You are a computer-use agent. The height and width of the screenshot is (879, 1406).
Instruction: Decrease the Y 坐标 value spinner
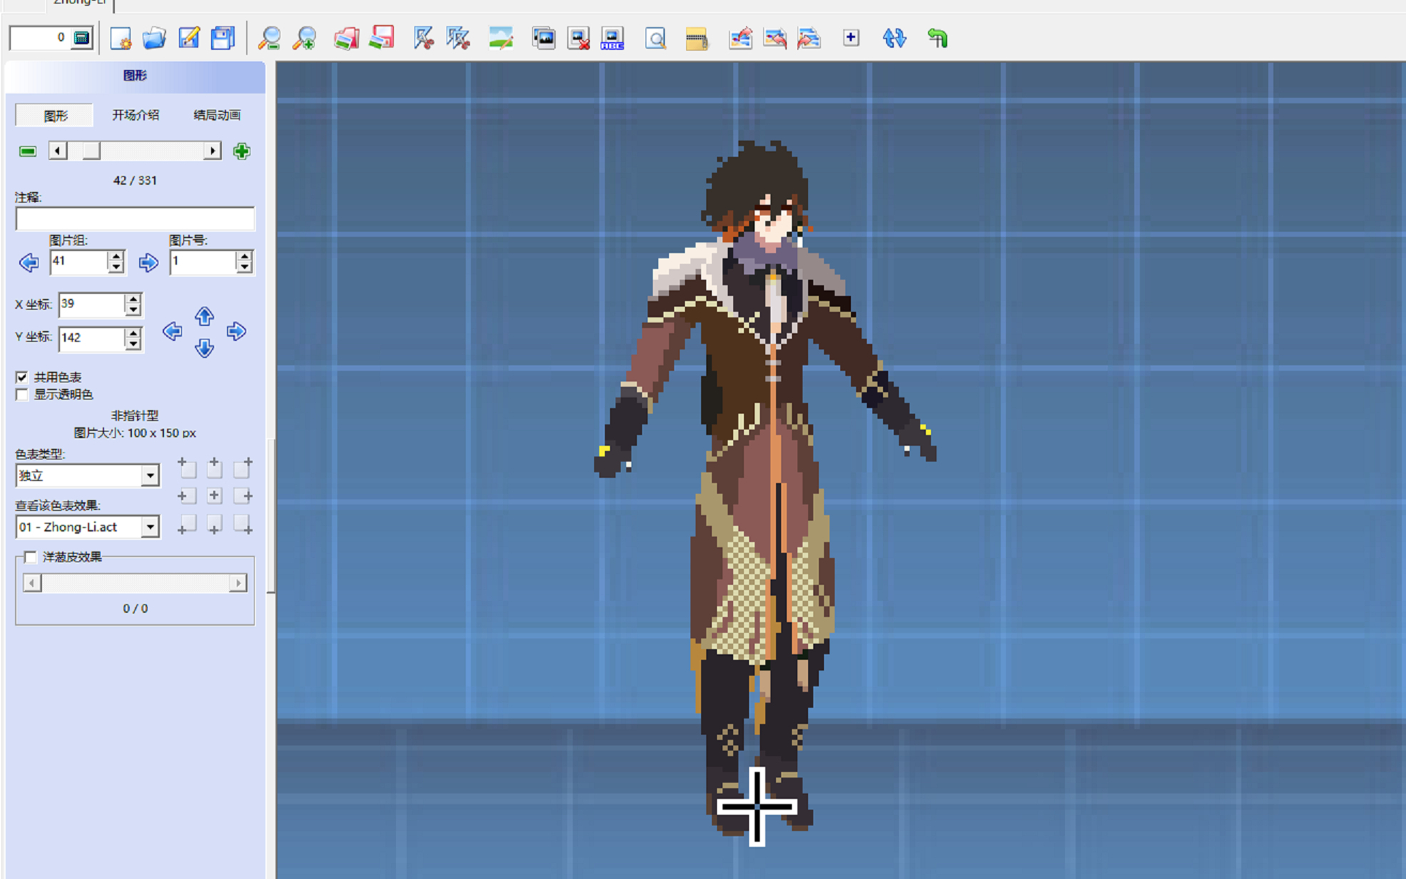(133, 343)
